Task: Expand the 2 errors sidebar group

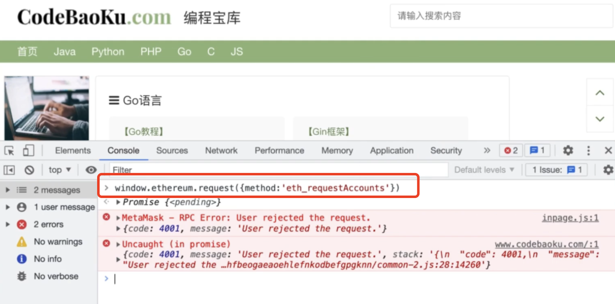Action: click(8, 224)
